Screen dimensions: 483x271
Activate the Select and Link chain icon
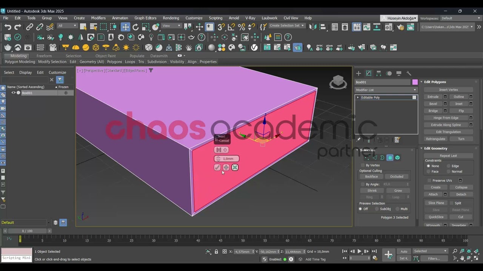coord(29,27)
